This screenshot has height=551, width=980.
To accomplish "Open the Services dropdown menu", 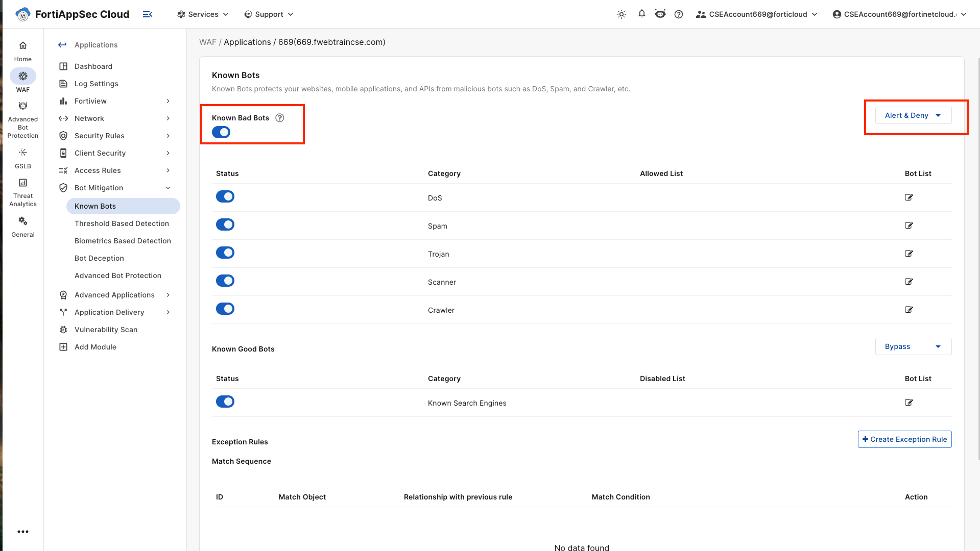I will coord(203,14).
